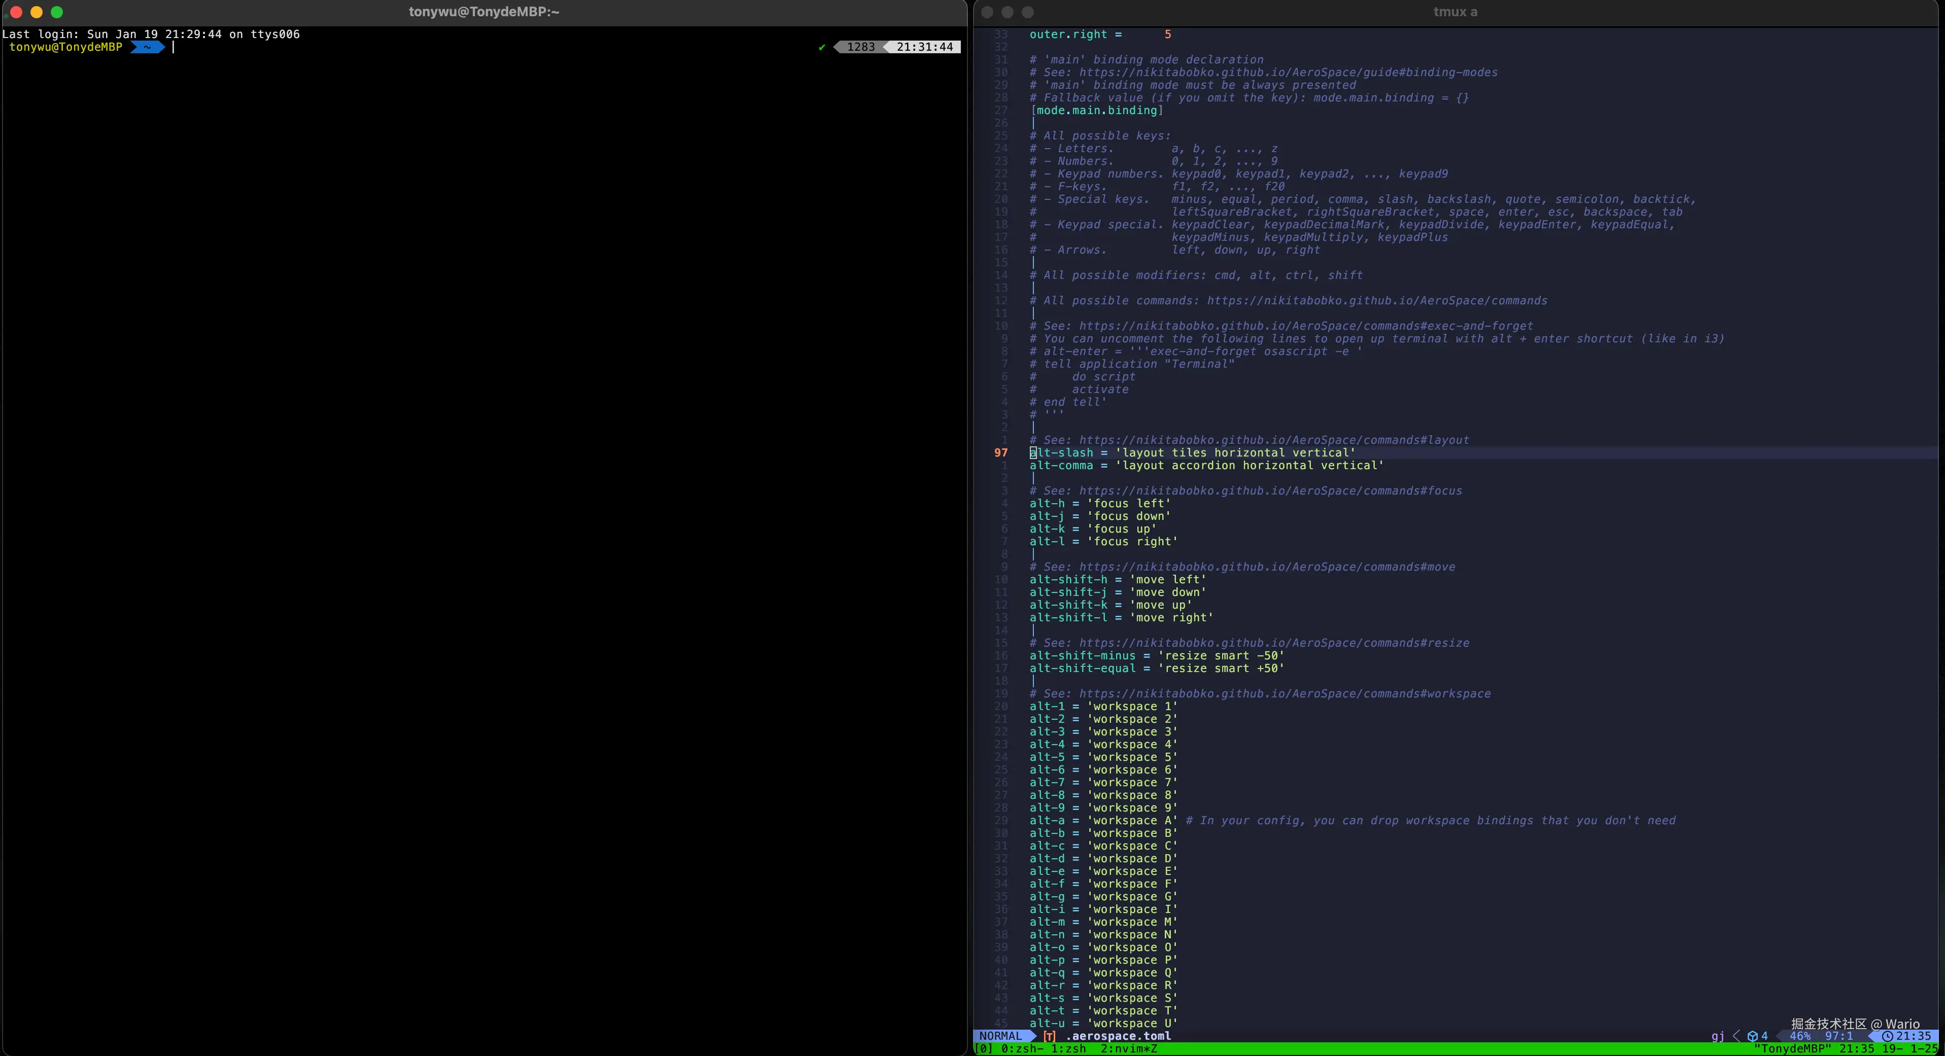The height and width of the screenshot is (1056, 1945).
Task: Click the NORMAL mode indicator
Action: click(1000, 1036)
